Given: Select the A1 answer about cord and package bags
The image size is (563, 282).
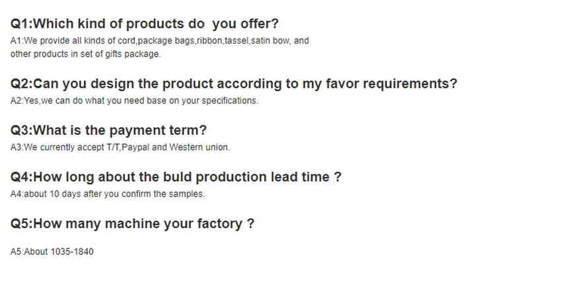Looking at the screenshot, I should (x=159, y=40).
